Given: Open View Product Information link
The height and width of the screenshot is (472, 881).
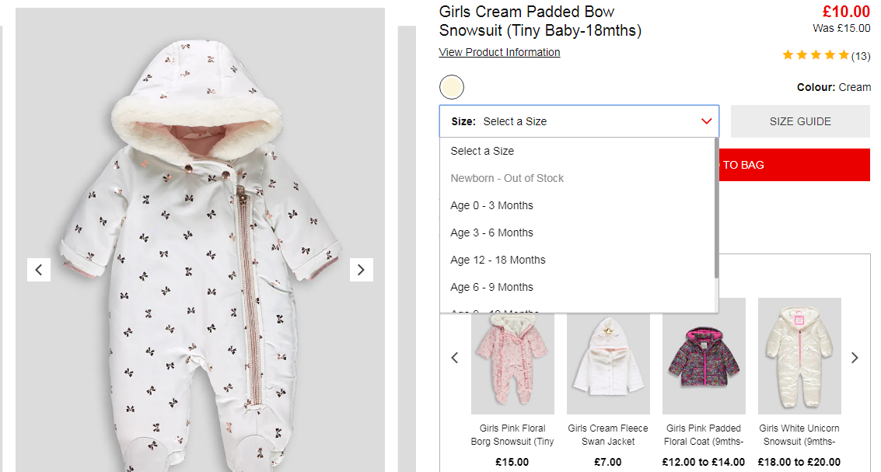Looking at the screenshot, I should [x=499, y=52].
